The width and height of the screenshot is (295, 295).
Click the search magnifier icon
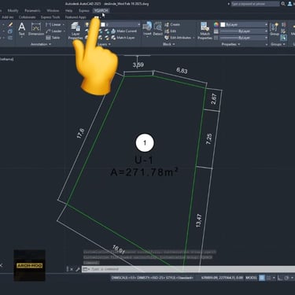(283, 4)
